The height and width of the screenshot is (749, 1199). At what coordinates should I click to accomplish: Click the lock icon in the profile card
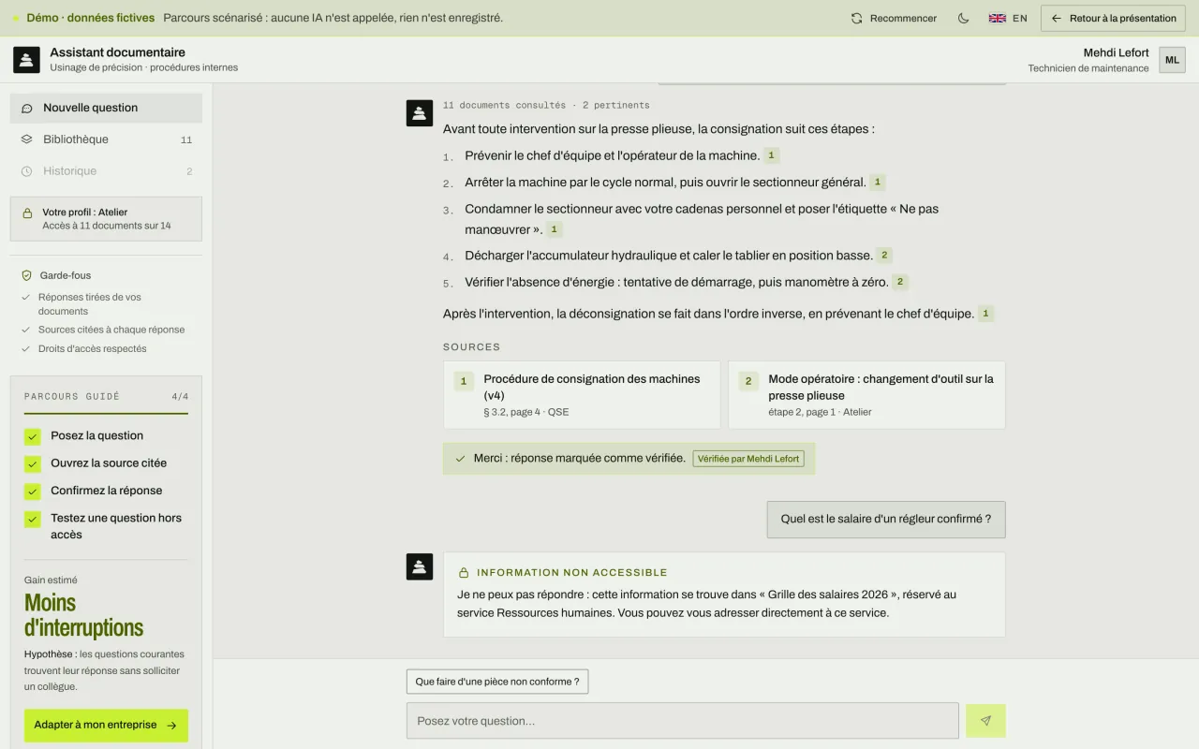point(27,213)
